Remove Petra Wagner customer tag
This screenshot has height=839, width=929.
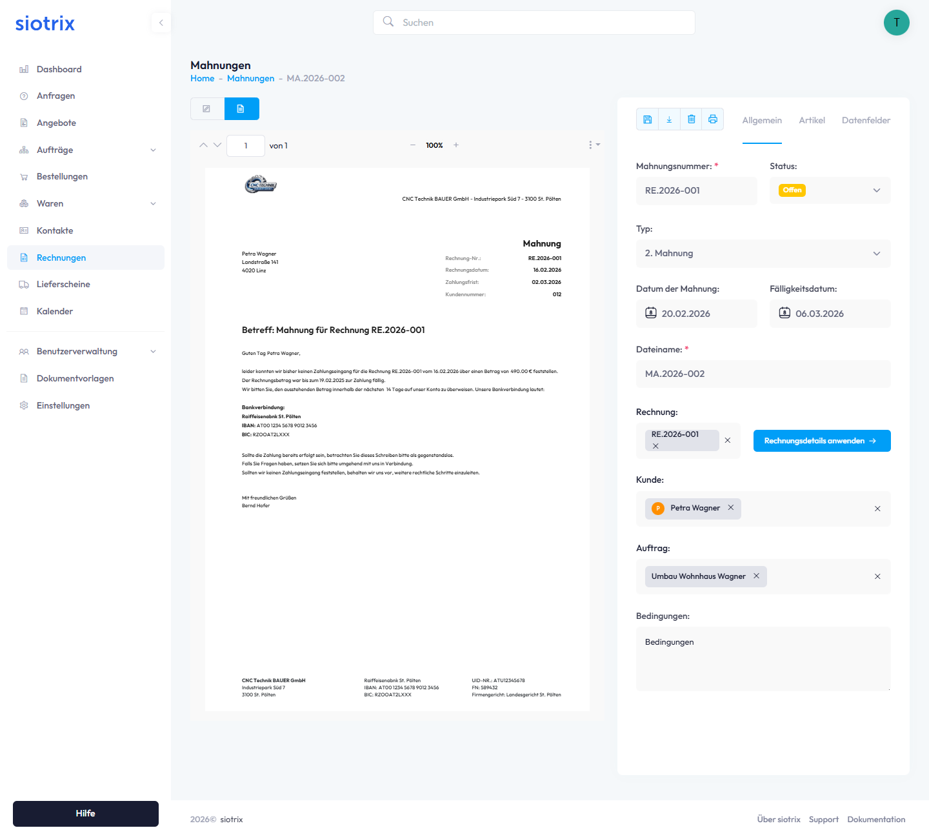tap(731, 508)
